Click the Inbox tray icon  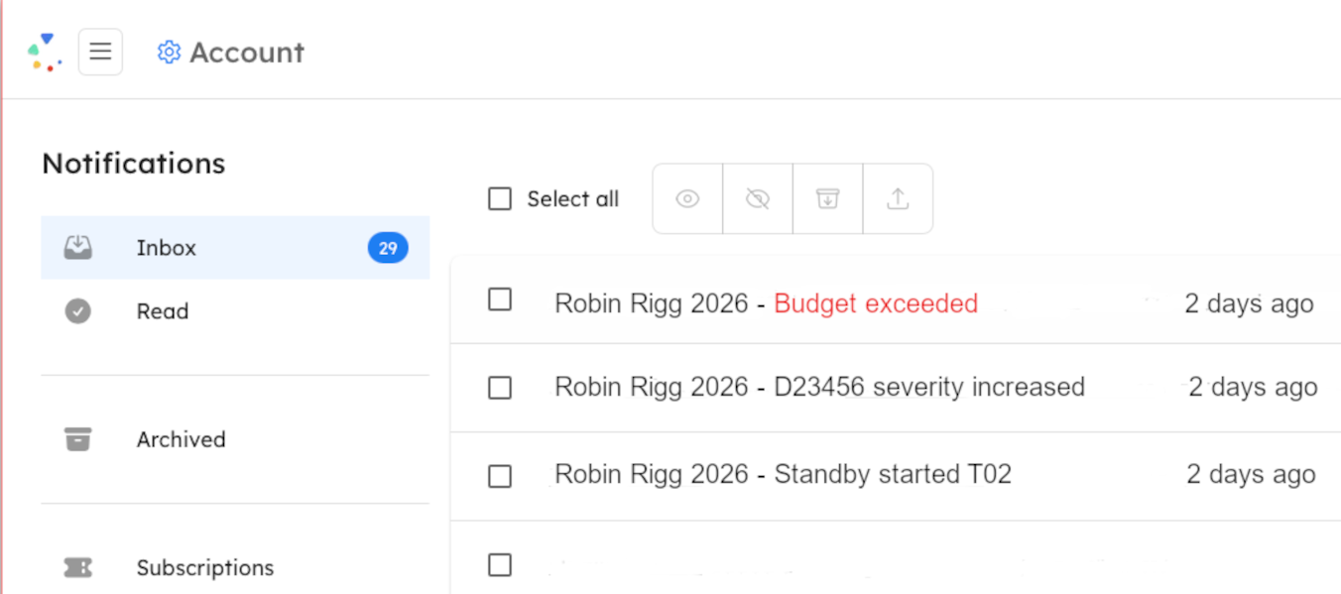[78, 248]
